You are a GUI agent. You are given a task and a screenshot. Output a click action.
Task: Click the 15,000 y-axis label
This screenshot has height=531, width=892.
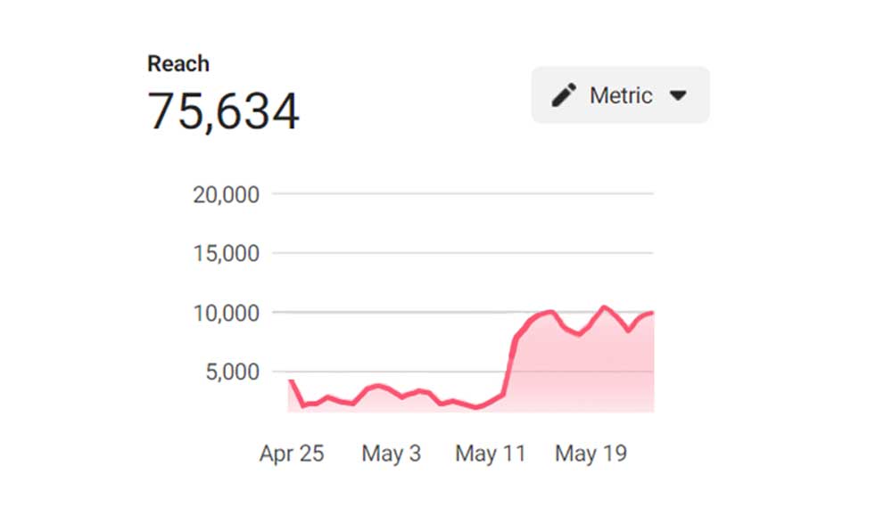227,254
